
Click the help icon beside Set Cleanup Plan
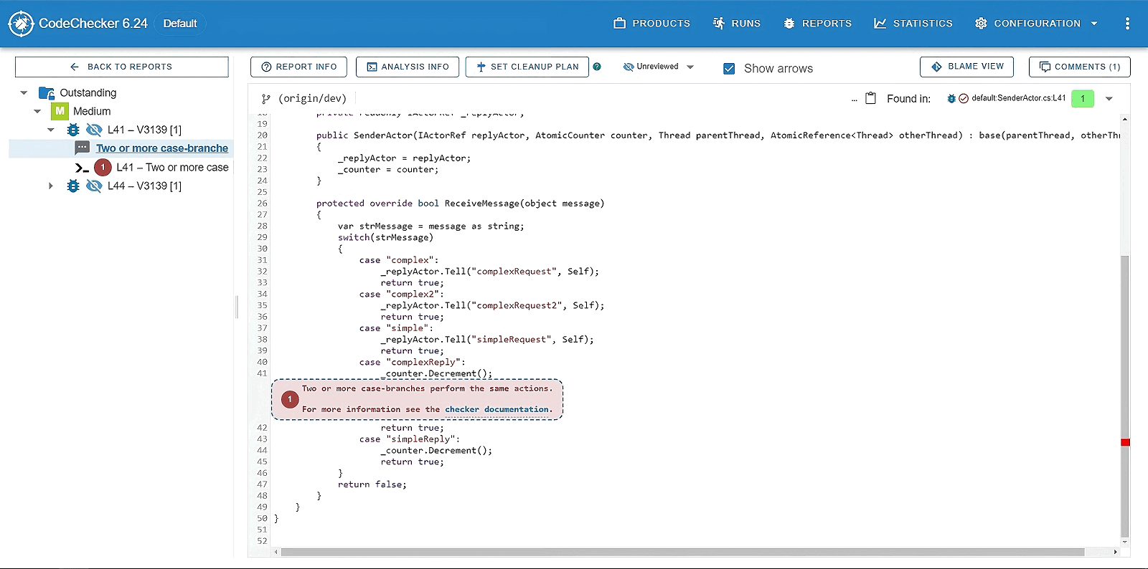click(x=597, y=67)
